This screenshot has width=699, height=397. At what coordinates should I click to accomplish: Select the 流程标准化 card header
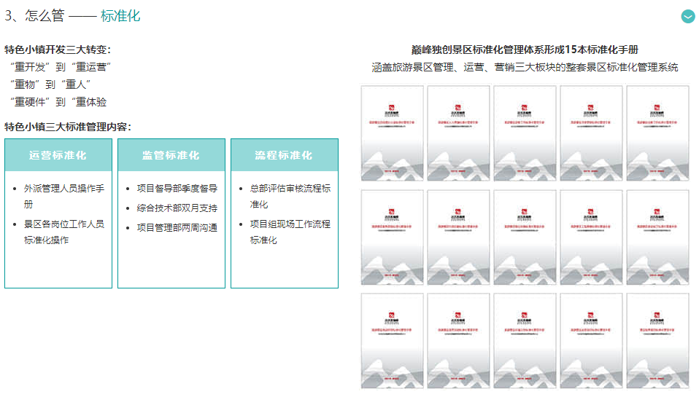click(285, 155)
